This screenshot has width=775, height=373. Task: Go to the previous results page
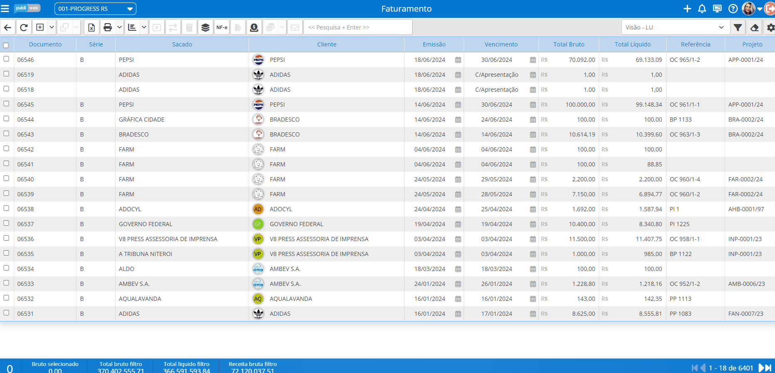click(x=703, y=368)
